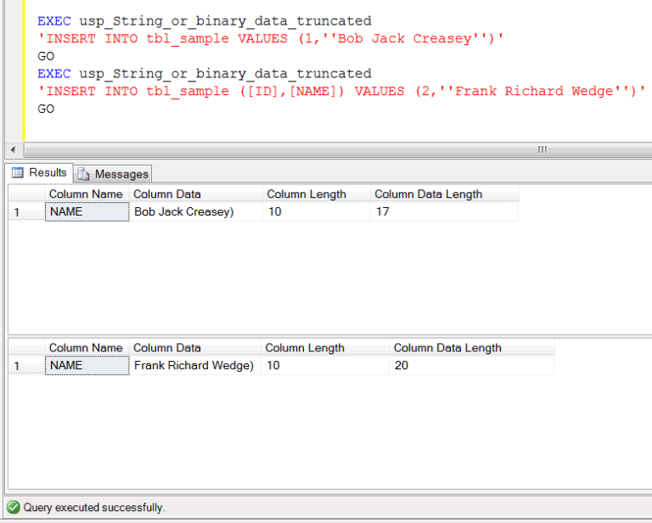Click Column Name header in first grid
Image resolution: width=652 pixels, height=523 pixels.
(x=87, y=194)
